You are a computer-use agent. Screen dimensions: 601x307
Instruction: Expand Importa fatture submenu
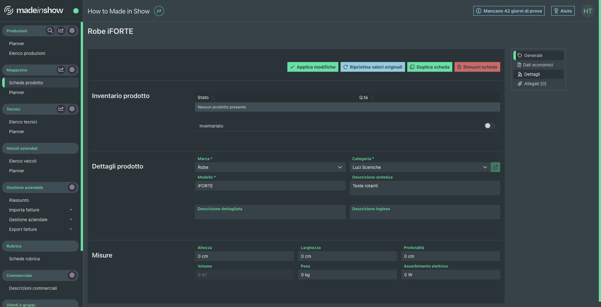tap(71, 210)
